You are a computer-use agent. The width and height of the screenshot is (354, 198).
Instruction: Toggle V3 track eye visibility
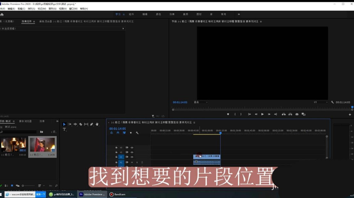132,148
